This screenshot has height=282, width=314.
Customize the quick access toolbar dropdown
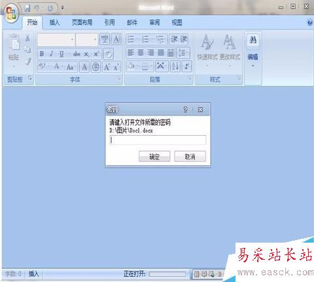pos(63,8)
